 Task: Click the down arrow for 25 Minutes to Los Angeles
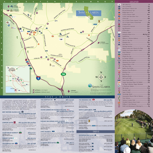[x=69, y=91]
